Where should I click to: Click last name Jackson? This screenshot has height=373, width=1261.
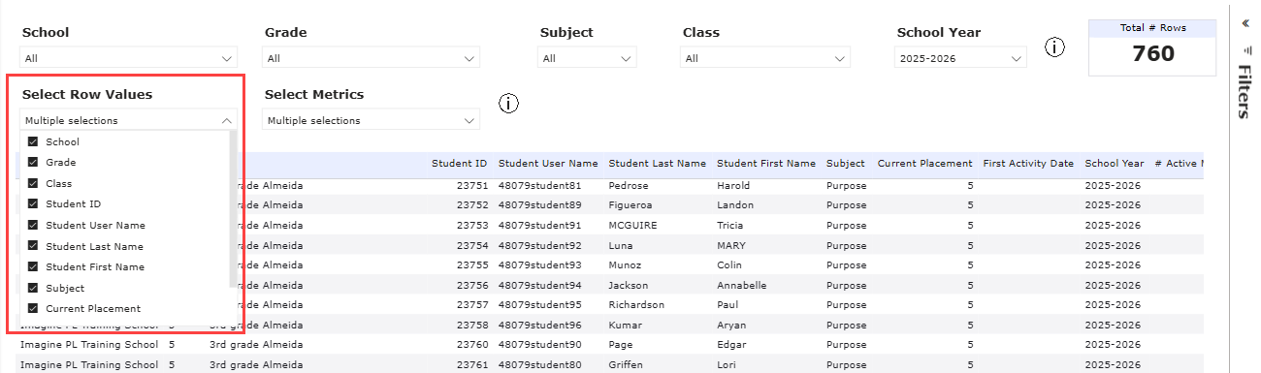(630, 286)
